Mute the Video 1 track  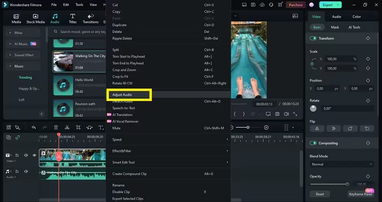[26, 155]
